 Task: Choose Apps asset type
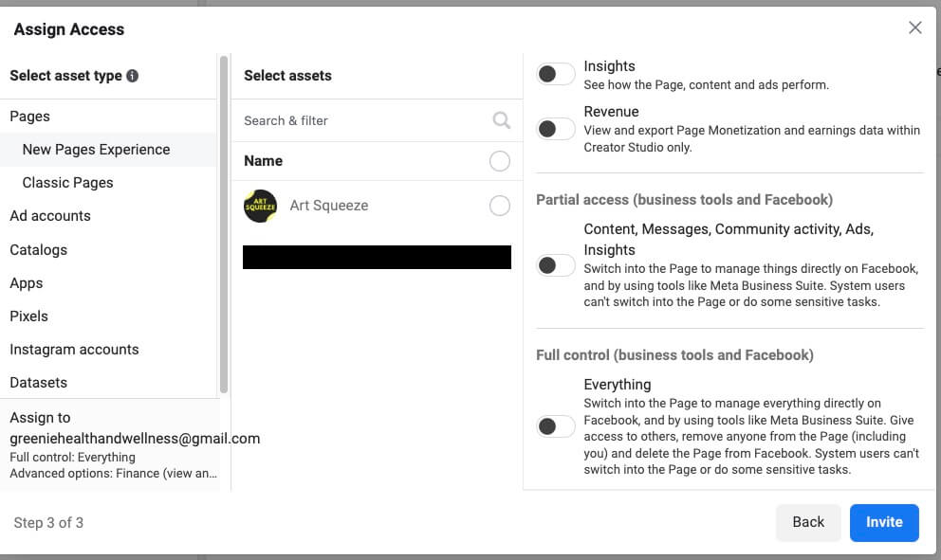click(108, 283)
